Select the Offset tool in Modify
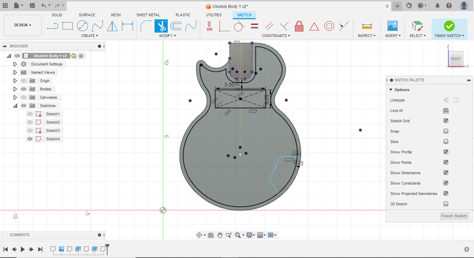The image size is (474, 258). [175, 26]
